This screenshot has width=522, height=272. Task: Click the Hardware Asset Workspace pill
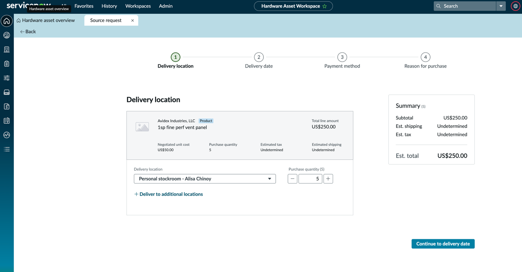point(293,6)
